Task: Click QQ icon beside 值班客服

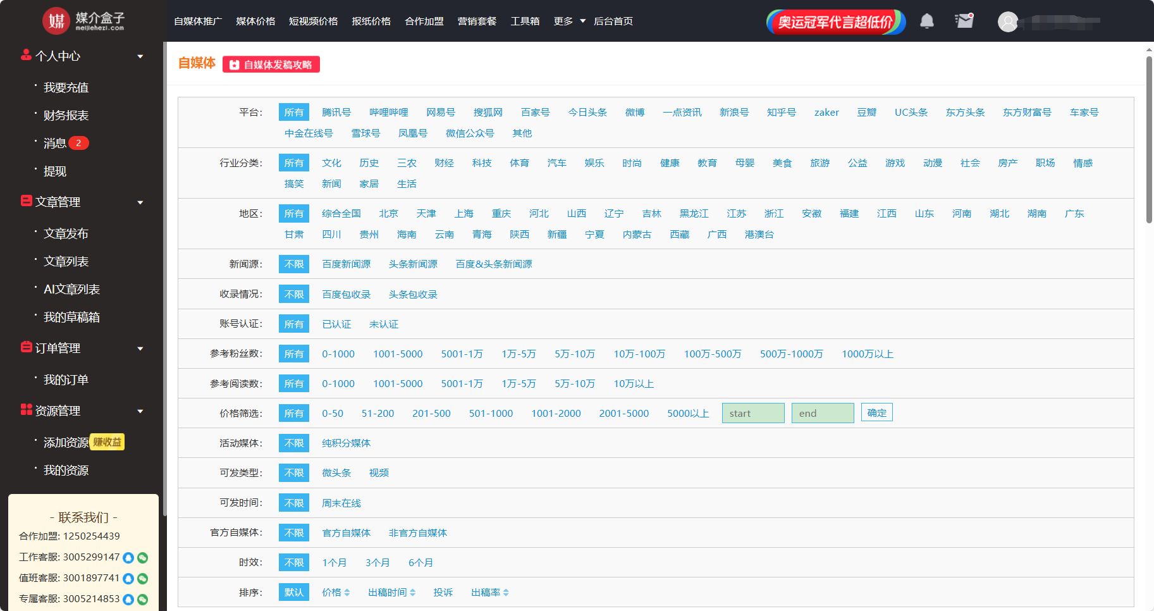Action: (128, 578)
